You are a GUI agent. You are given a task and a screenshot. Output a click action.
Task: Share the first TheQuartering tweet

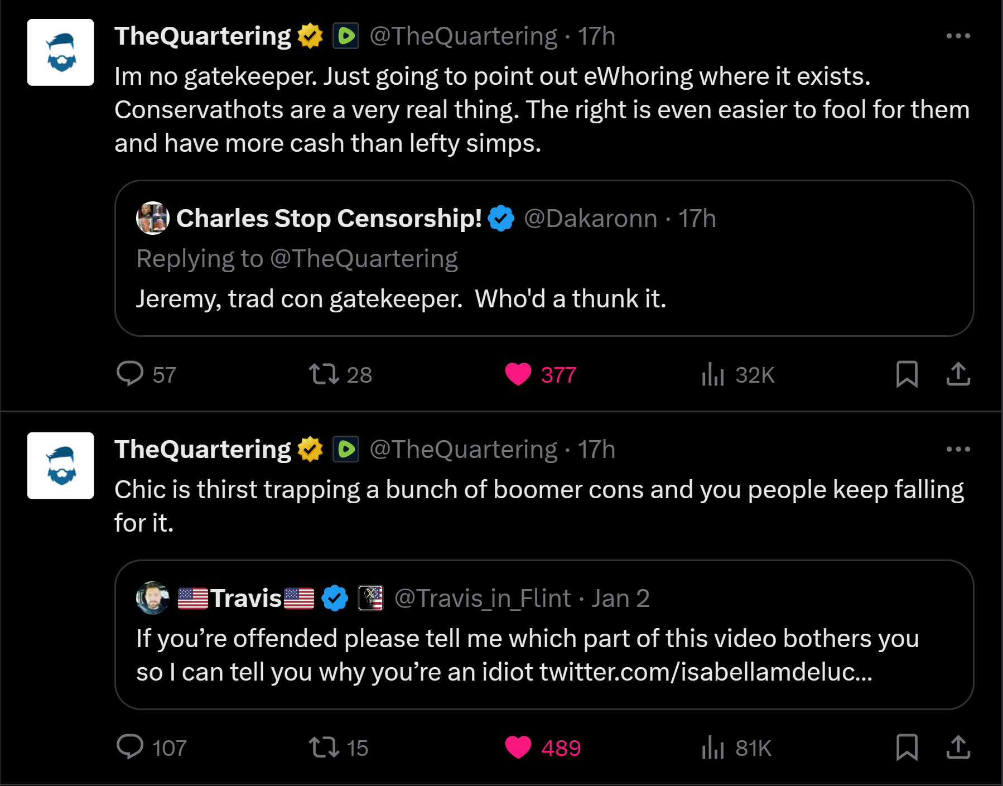click(958, 374)
